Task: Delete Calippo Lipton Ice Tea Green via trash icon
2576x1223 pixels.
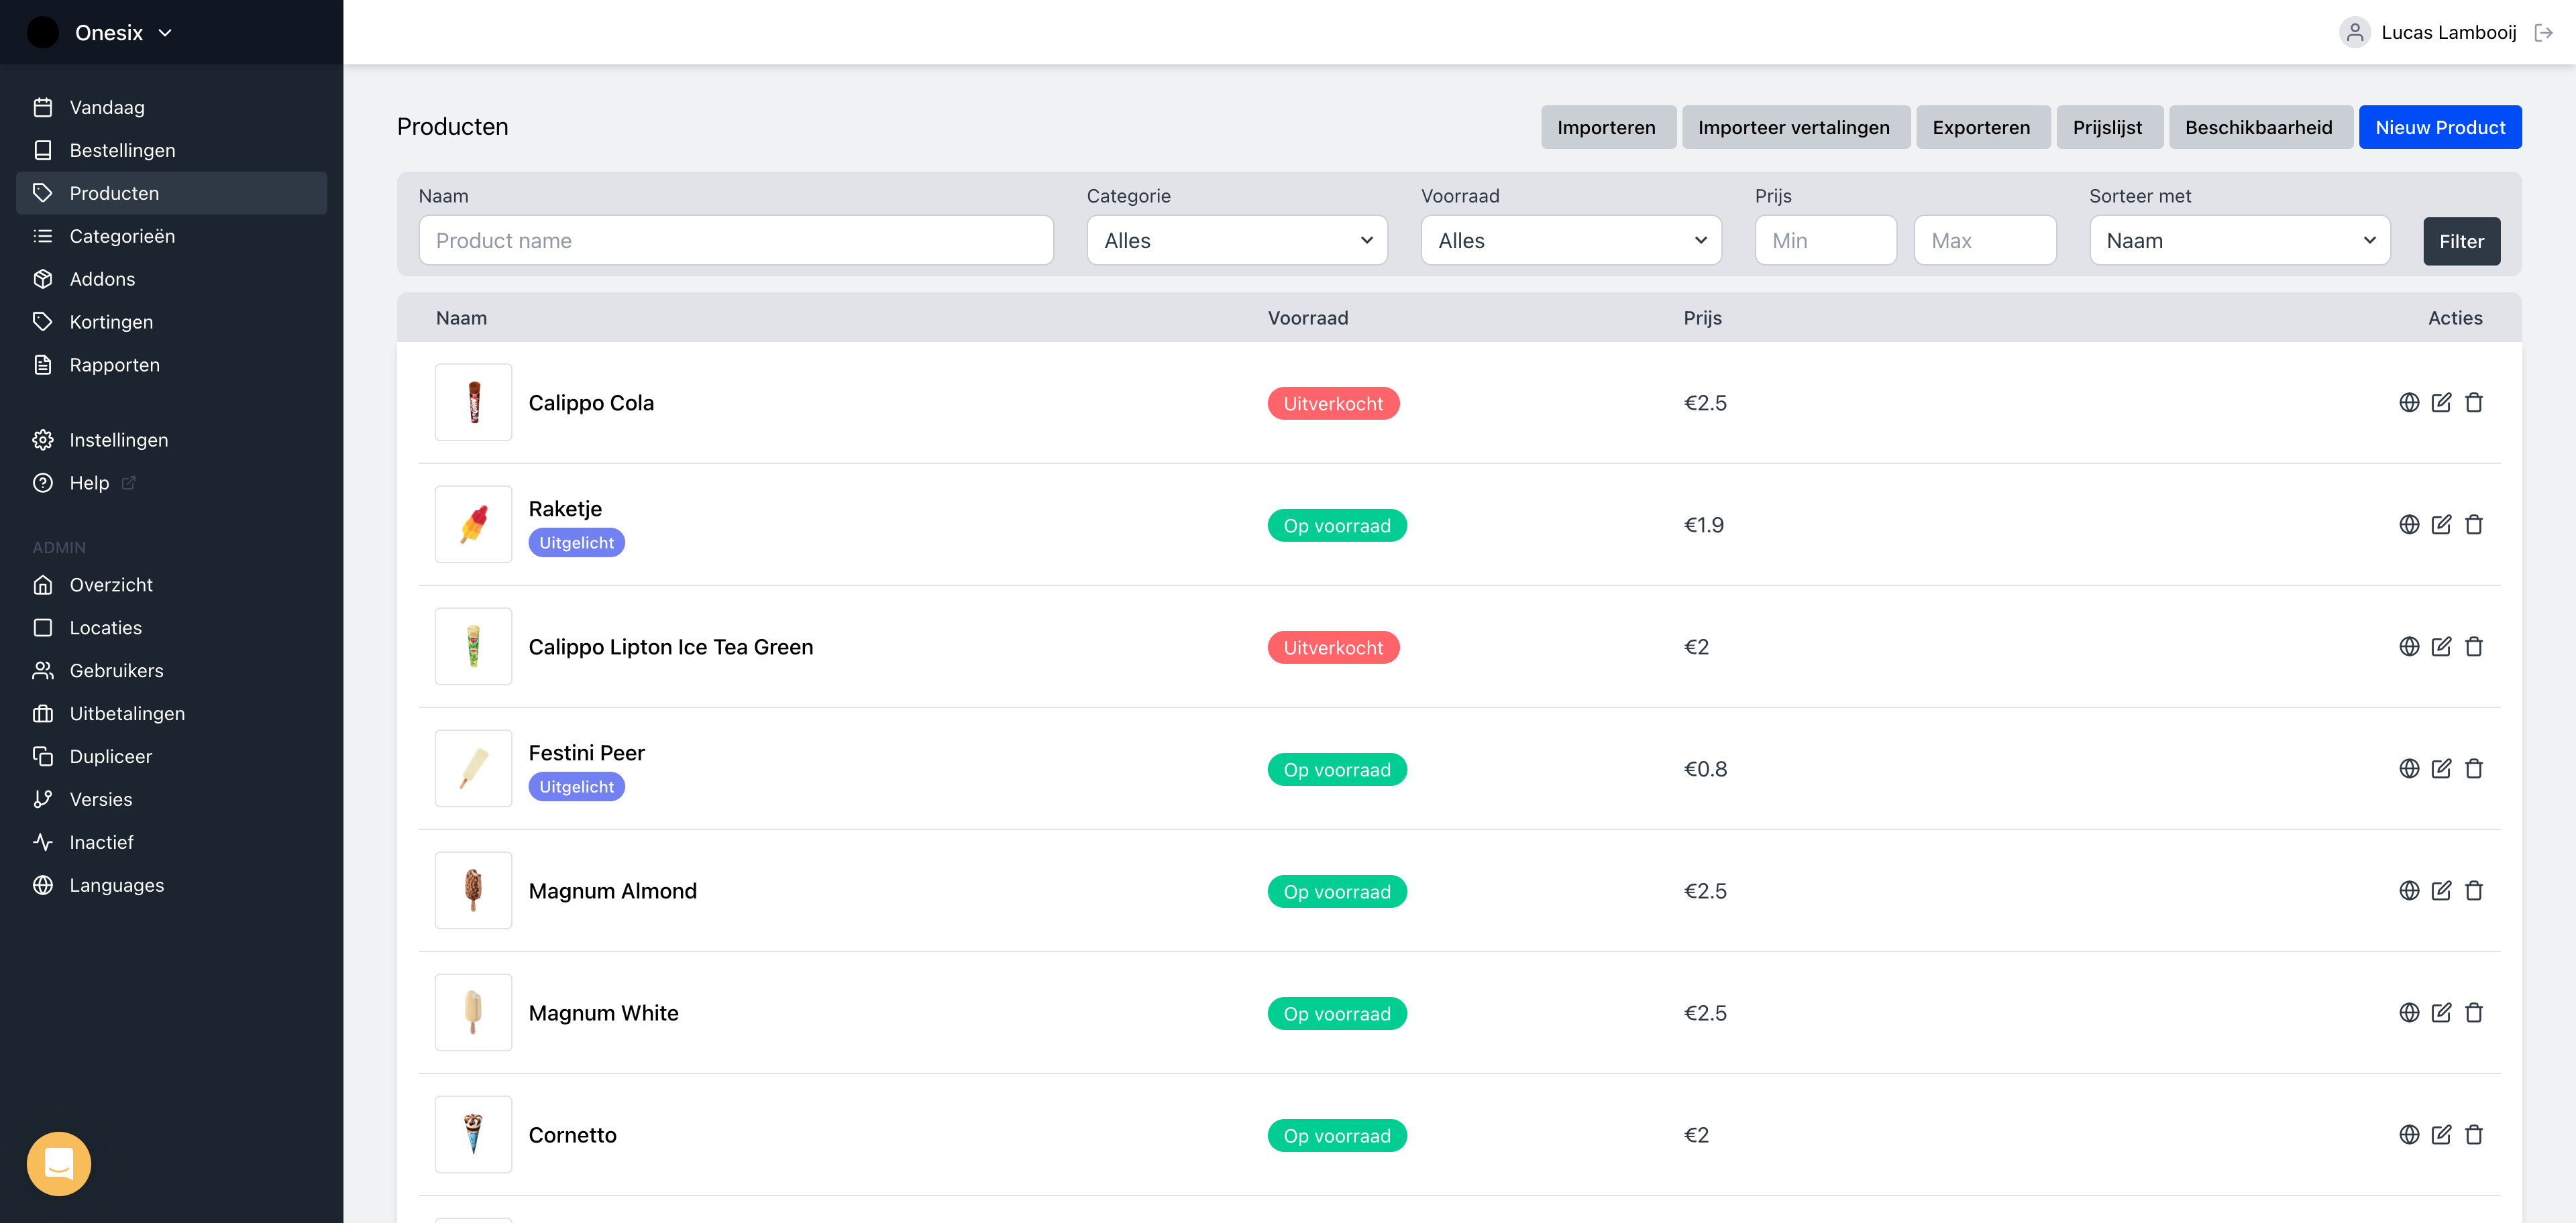Action: click(x=2474, y=646)
